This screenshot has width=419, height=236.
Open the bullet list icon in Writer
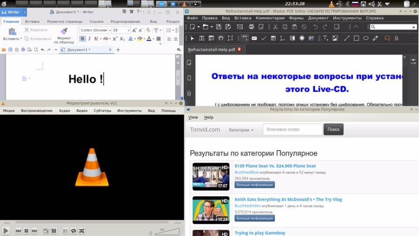(168, 30)
